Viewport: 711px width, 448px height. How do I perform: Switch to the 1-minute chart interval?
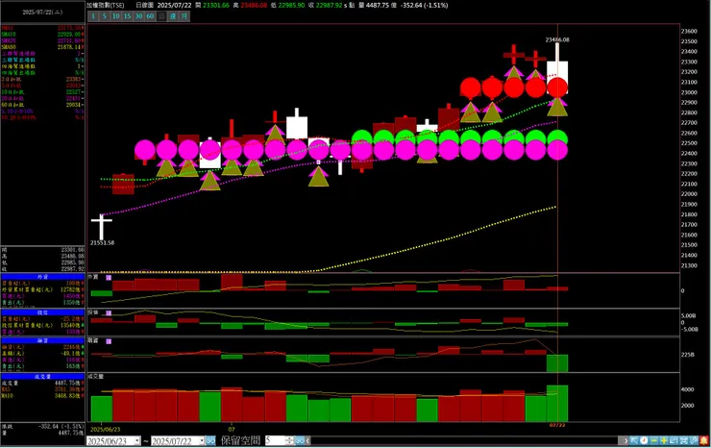pos(93,16)
